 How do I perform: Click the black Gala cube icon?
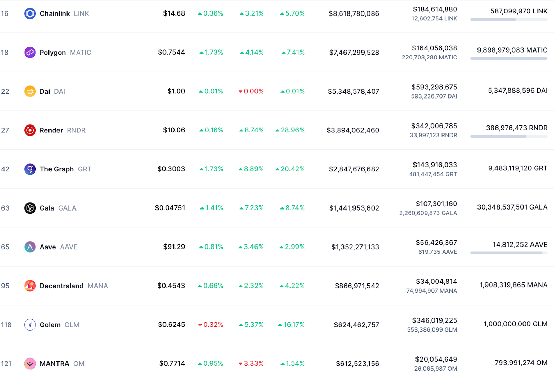[30, 208]
